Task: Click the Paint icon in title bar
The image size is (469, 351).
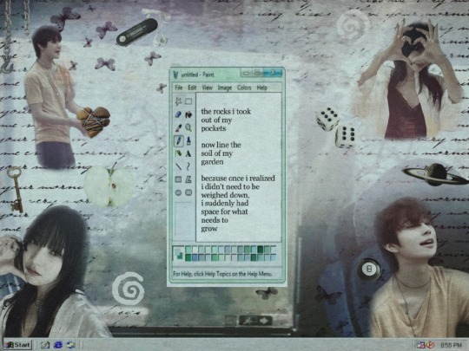Action: click(x=175, y=75)
